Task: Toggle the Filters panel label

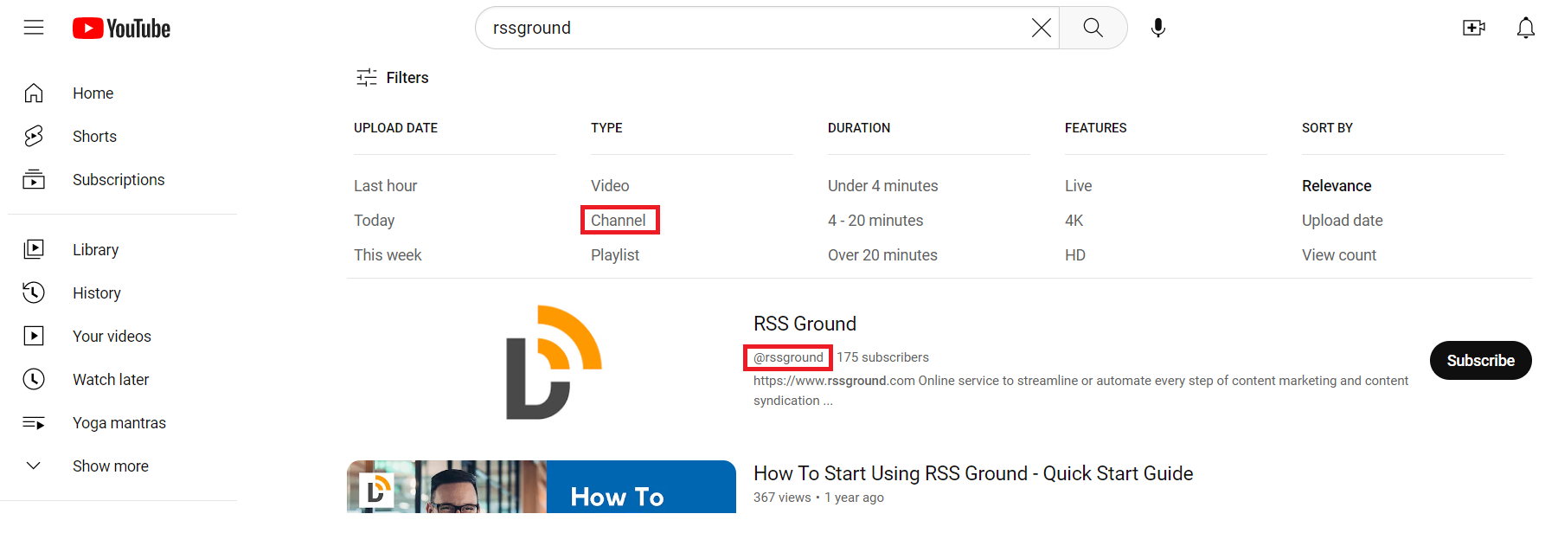Action: [407, 77]
